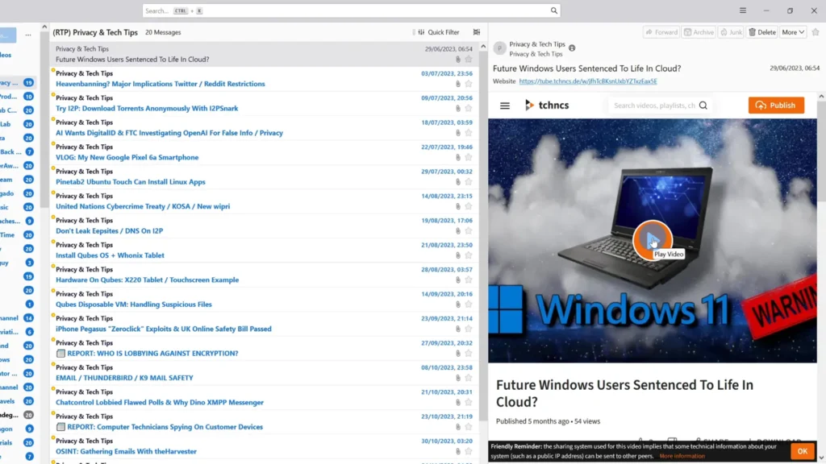Archive the current message
The height and width of the screenshot is (464, 826).
click(699, 32)
